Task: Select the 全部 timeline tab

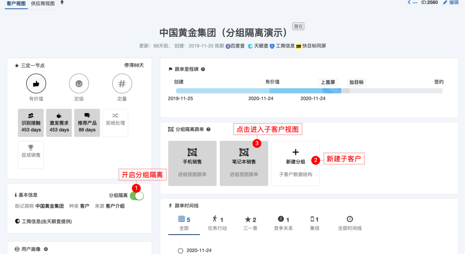Action: [x=184, y=224]
